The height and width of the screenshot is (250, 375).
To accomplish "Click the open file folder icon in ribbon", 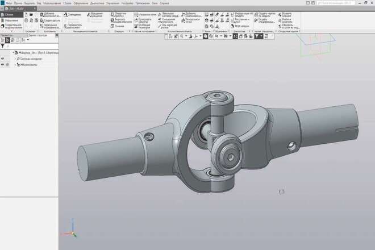I will (x=31, y=15).
